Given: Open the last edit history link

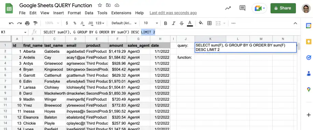Looking at the screenshot, I should [173, 13].
